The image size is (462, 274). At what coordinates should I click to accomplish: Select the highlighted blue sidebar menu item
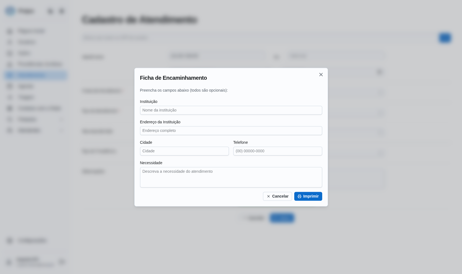pyautogui.click(x=36, y=75)
